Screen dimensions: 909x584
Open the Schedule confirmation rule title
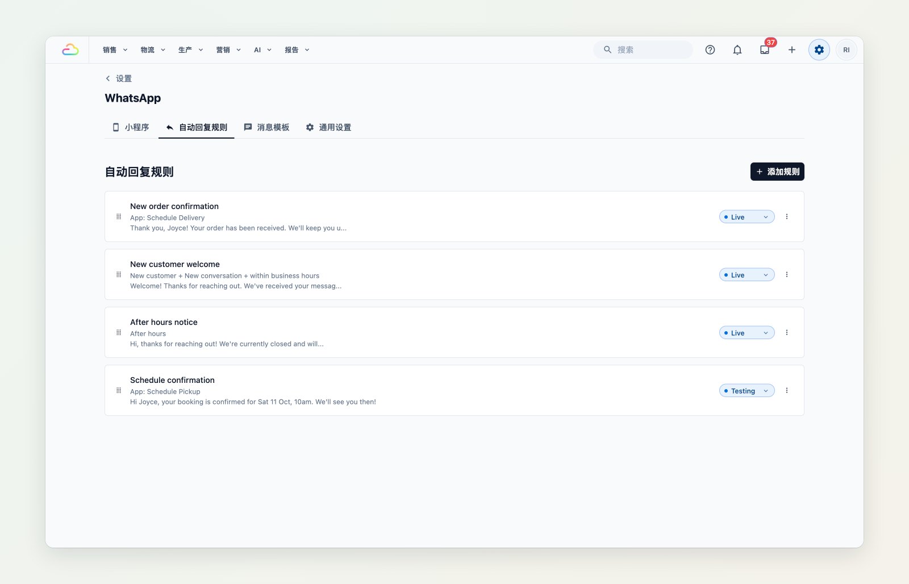(172, 380)
